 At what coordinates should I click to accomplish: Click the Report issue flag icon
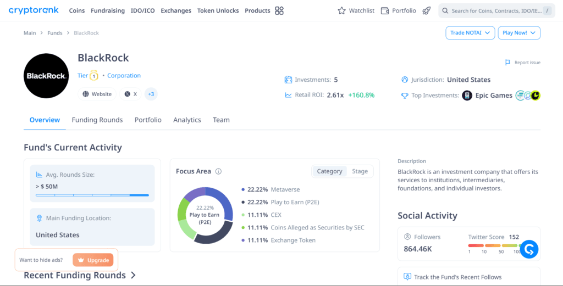[x=507, y=63]
